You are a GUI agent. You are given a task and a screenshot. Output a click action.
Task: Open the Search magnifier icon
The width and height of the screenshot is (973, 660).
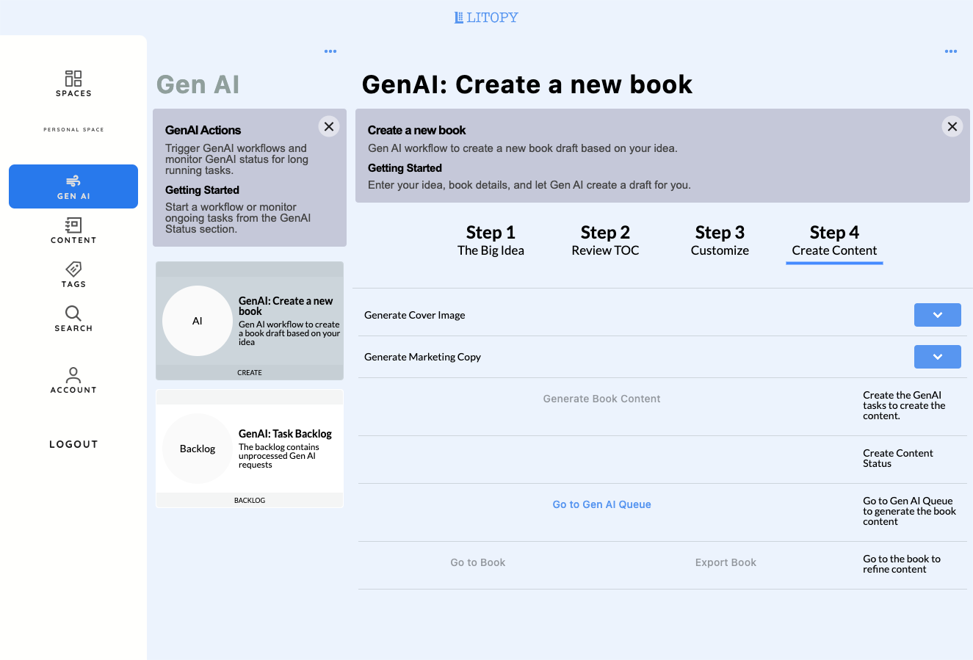73,313
